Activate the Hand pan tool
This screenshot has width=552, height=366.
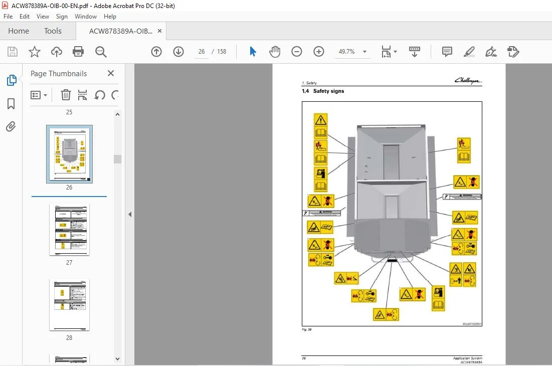tap(275, 52)
